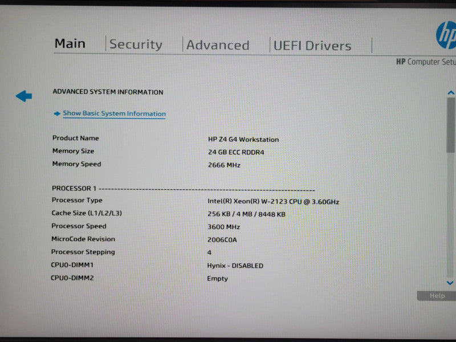Select the Product Name label
The image size is (456, 342).
tap(76, 138)
